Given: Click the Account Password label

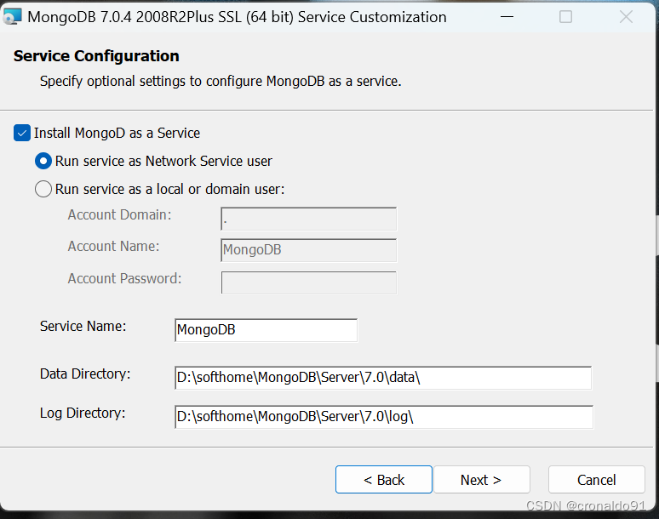Looking at the screenshot, I should click(125, 278).
